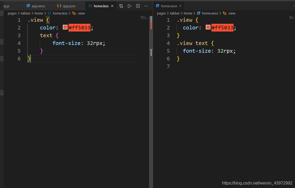
Task: Select the home.less editor tab
Action: click(101, 6)
